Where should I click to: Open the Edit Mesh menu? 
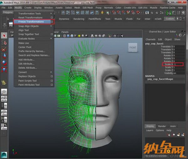click(x=88, y=8)
